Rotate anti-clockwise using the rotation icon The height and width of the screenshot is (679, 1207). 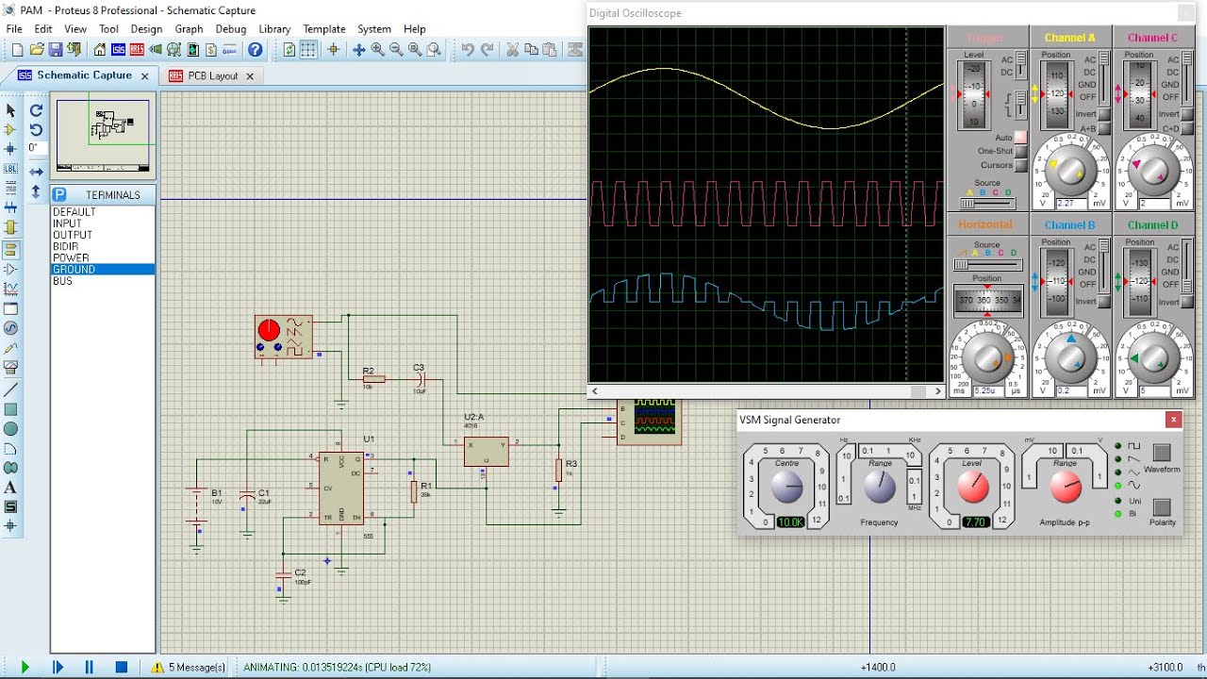click(36, 129)
